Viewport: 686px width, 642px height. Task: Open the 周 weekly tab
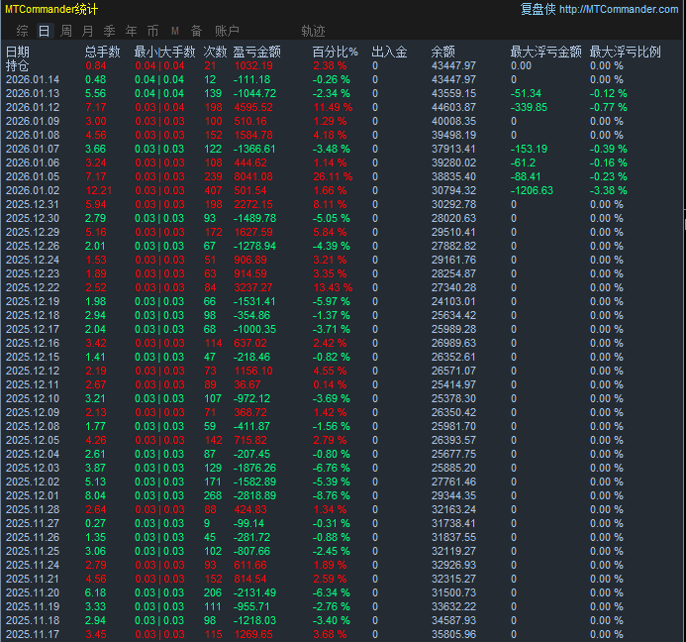[x=66, y=31]
